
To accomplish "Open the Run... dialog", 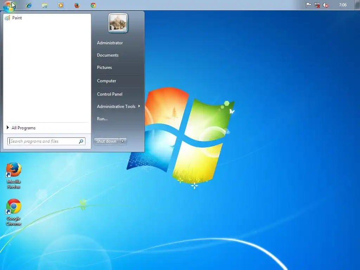I will pos(102,119).
